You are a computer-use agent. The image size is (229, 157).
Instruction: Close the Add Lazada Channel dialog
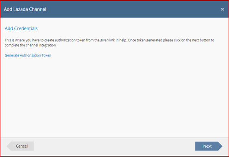coord(222,9)
